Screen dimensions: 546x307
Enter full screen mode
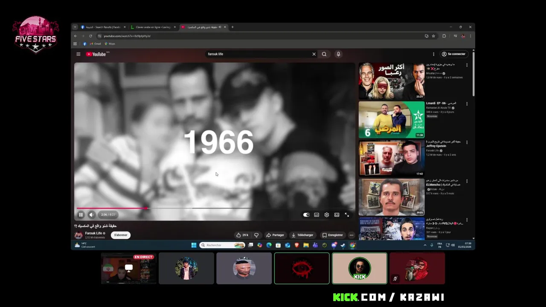click(347, 215)
